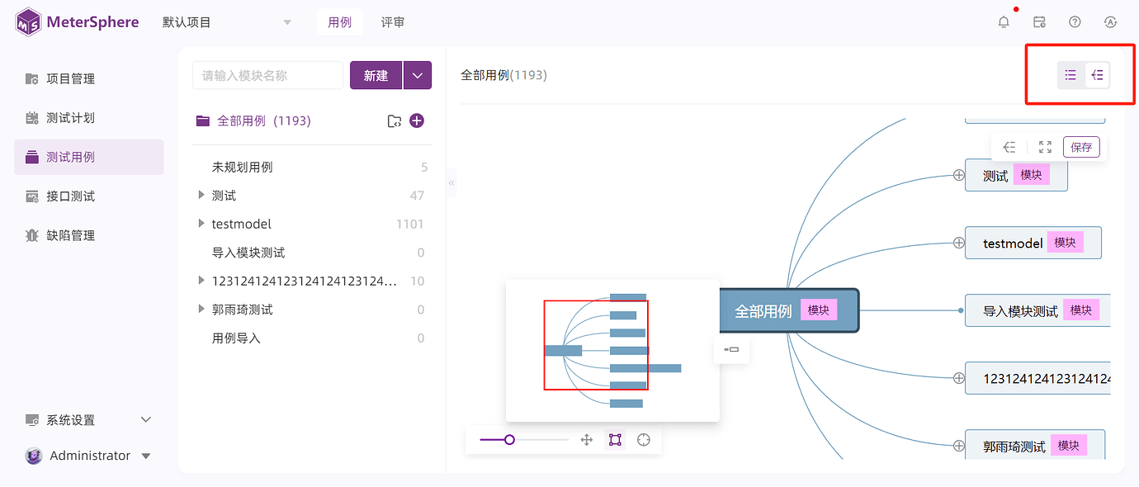1139x487 pixels.
Task: Click the language translation icon in the header
Action: (1111, 21)
